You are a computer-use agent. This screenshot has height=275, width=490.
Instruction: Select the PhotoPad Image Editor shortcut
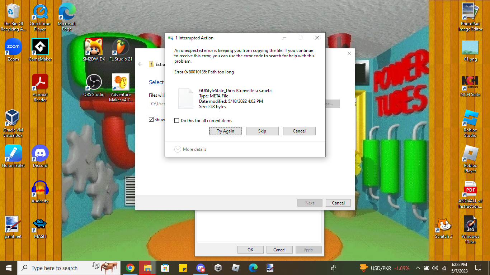pos(470,17)
